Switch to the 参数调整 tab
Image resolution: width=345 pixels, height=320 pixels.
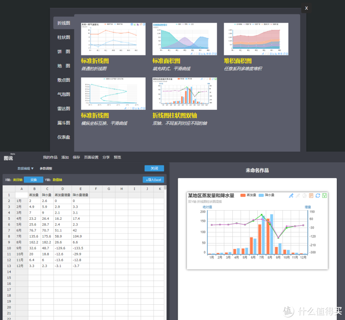pyautogui.click(x=46, y=168)
